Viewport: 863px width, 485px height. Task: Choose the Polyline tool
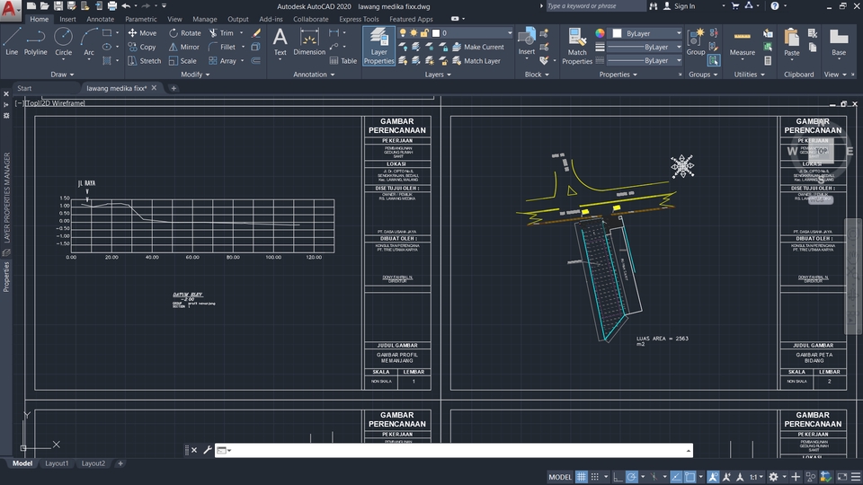point(36,40)
